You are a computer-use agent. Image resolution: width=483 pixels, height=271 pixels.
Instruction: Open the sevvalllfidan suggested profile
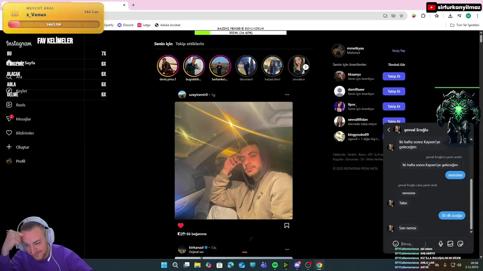[358, 120]
